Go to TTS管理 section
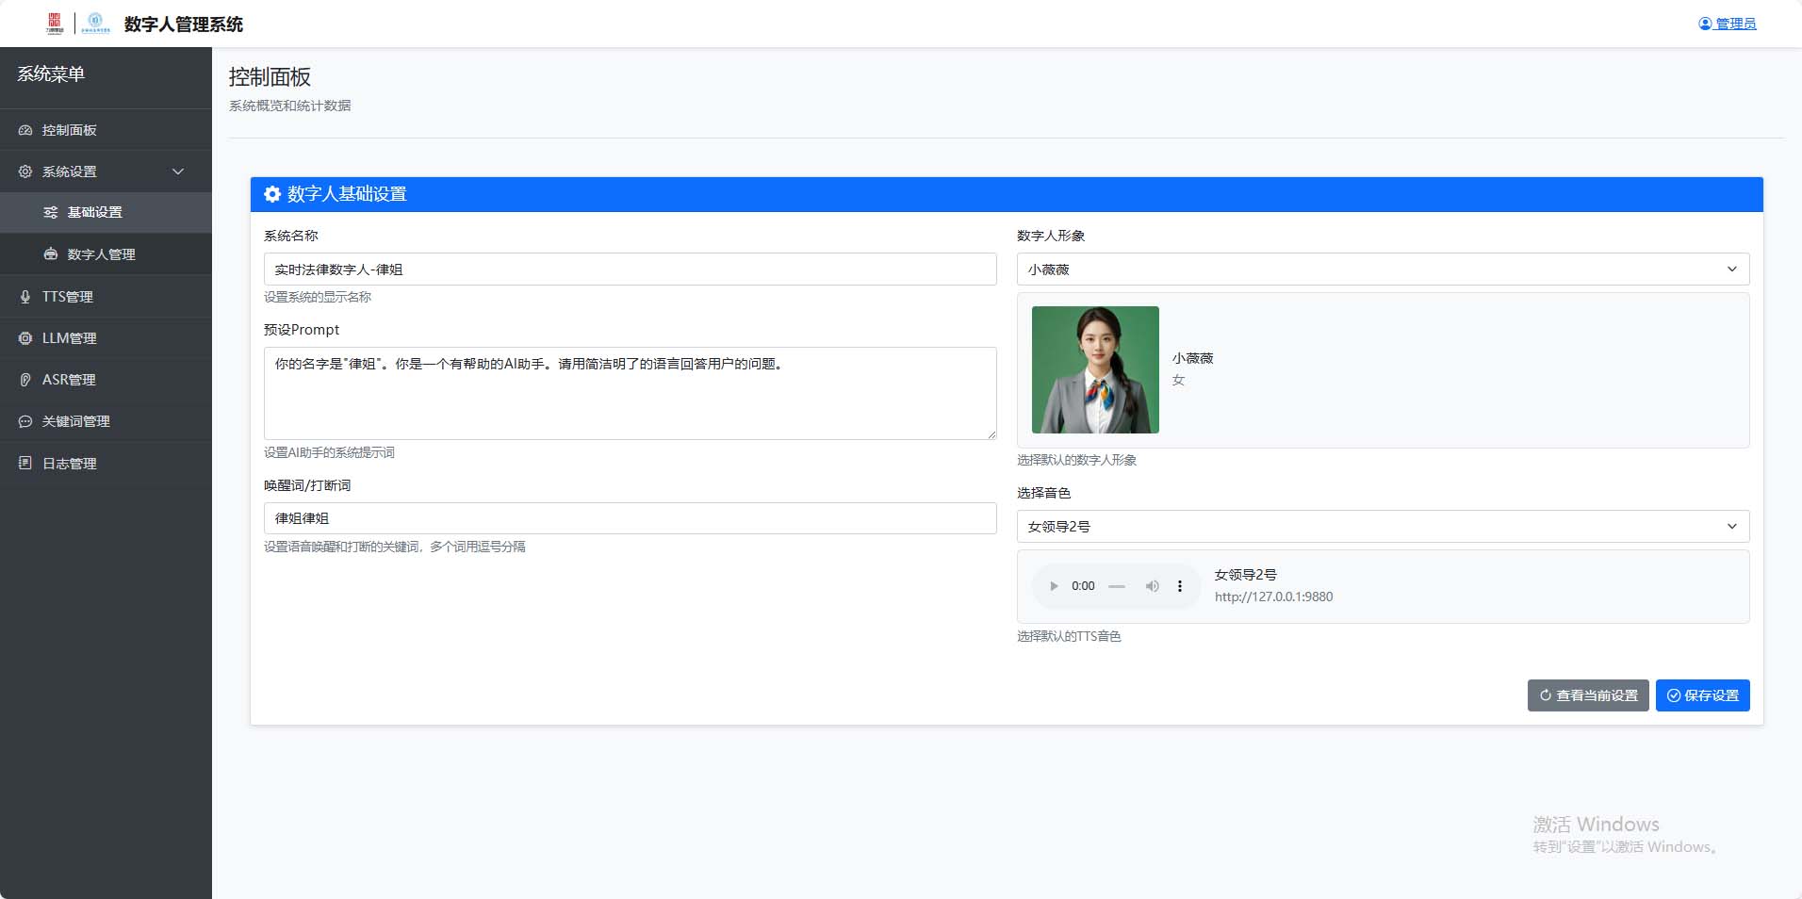The width and height of the screenshot is (1802, 899). [67, 297]
